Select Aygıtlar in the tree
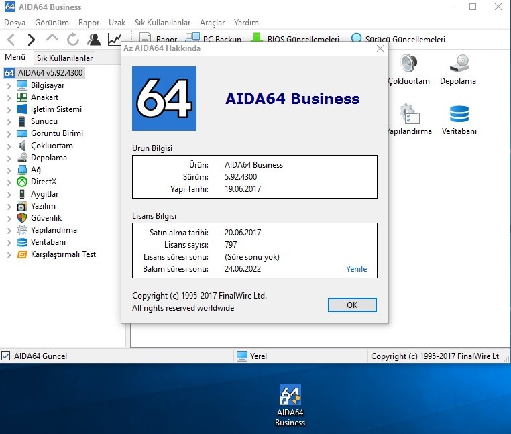 point(44,194)
